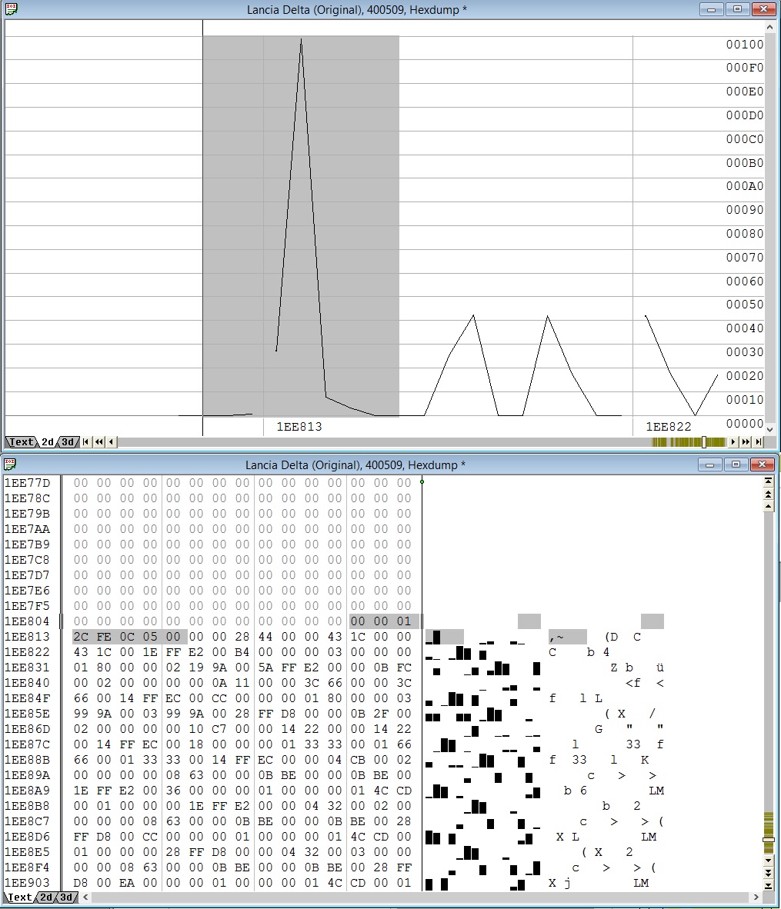Jump to end in top graph window
The image size is (781, 909).
pyautogui.click(x=758, y=441)
